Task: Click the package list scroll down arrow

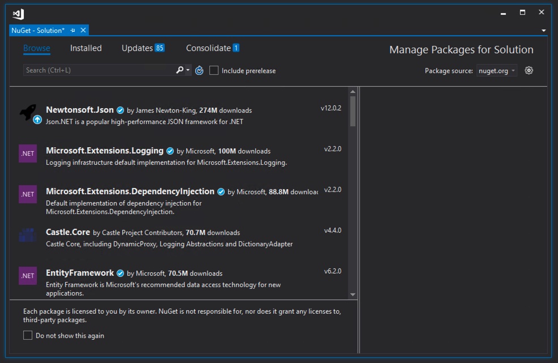Action: pos(353,294)
